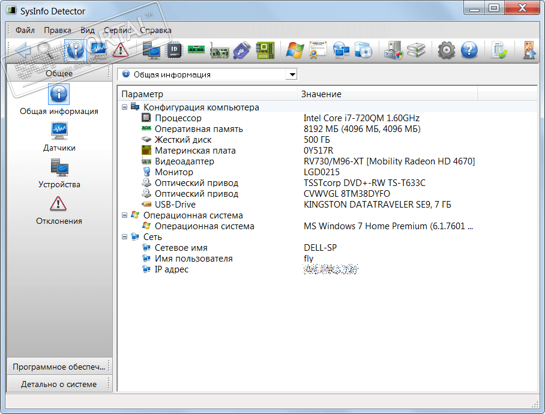Click the PCI card toolbar icon
545x414 pixels.
click(x=219, y=51)
